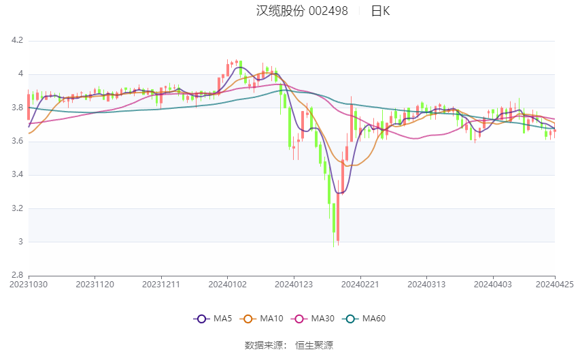Click the 20240102 x-axis date label
The width and height of the screenshot is (578, 352).
click(227, 285)
